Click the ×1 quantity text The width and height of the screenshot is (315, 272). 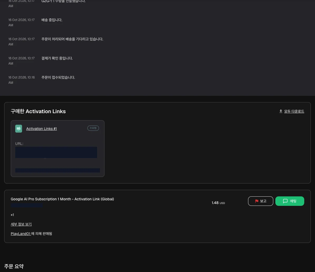pyautogui.click(x=12, y=215)
